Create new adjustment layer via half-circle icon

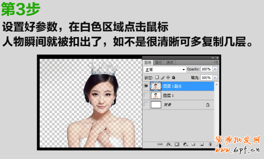(186, 145)
